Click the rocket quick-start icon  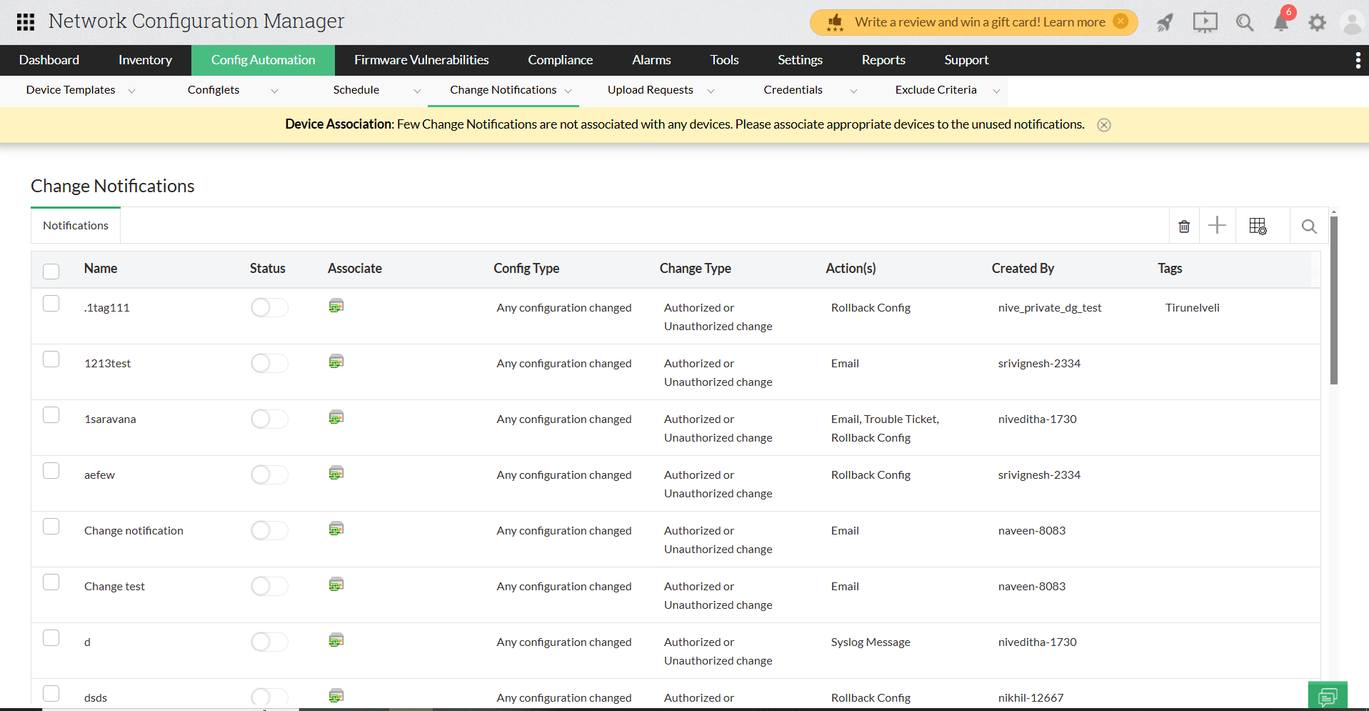tap(1165, 23)
